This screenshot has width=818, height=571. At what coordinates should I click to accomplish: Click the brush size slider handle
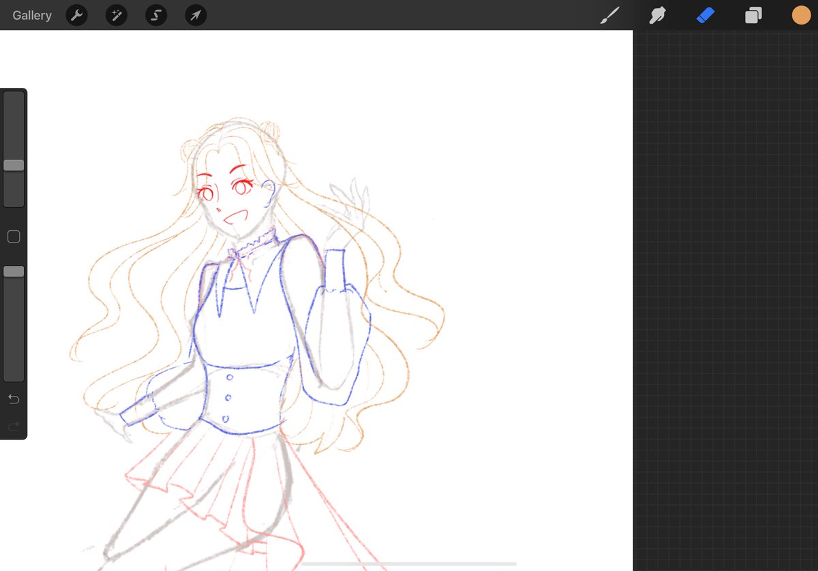(x=14, y=165)
